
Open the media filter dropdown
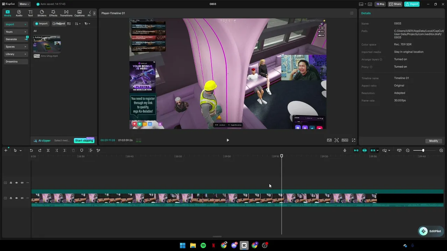(x=87, y=24)
